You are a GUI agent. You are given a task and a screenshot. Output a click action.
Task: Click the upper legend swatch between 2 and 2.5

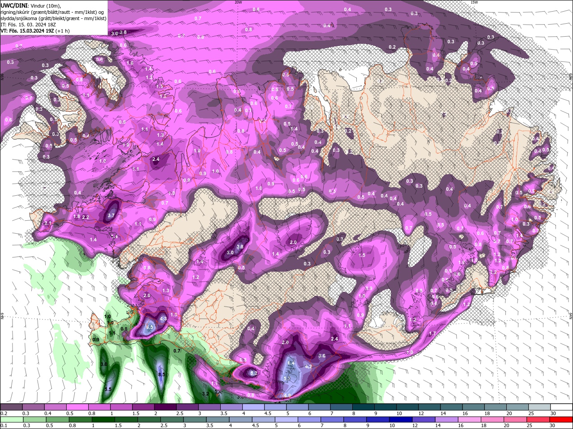click(x=165, y=407)
